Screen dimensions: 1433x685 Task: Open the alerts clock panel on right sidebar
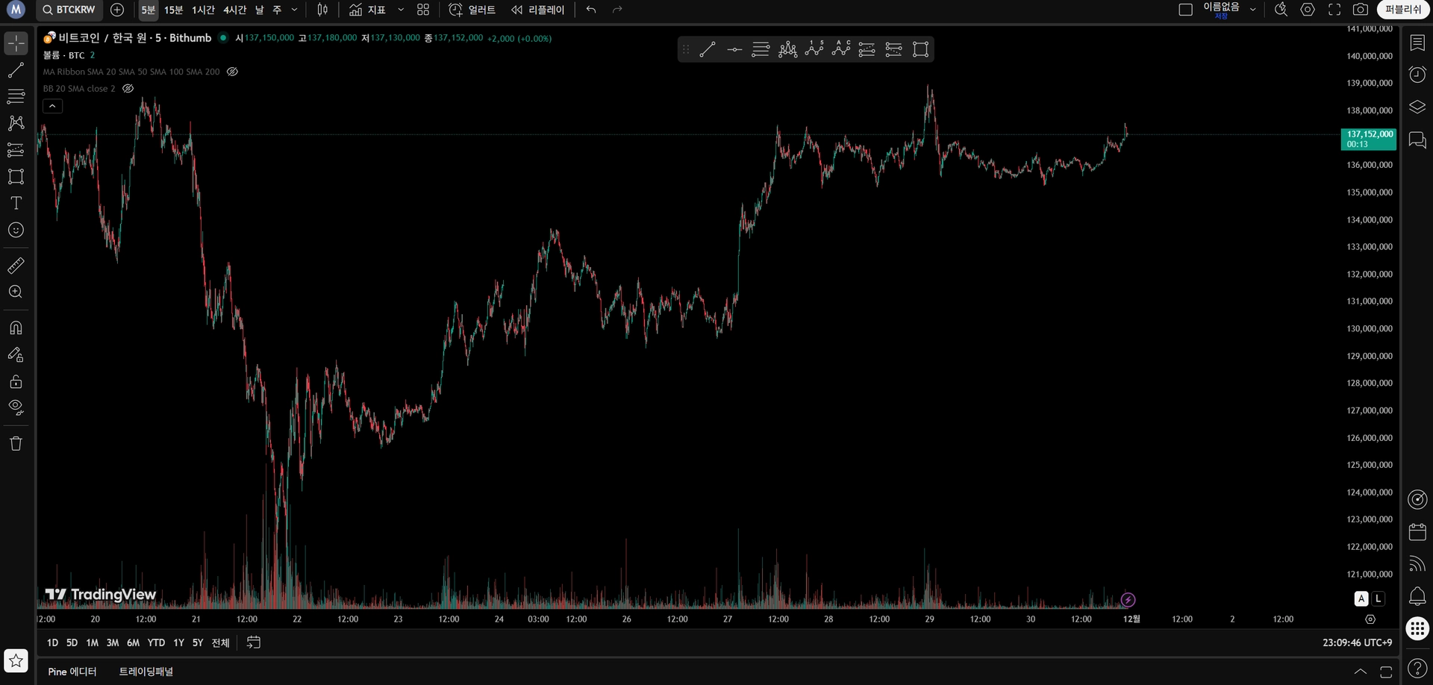(1417, 75)
